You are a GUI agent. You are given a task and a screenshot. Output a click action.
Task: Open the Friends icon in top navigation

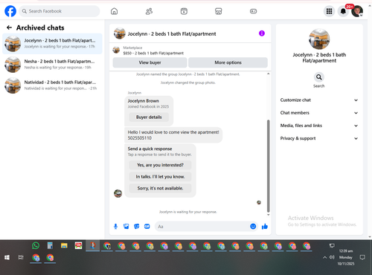coord(149,11)
